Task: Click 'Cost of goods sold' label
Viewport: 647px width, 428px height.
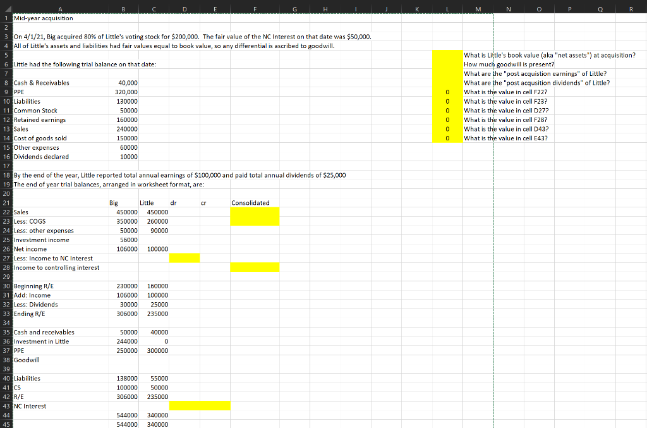Action: [x=40, y=138]
